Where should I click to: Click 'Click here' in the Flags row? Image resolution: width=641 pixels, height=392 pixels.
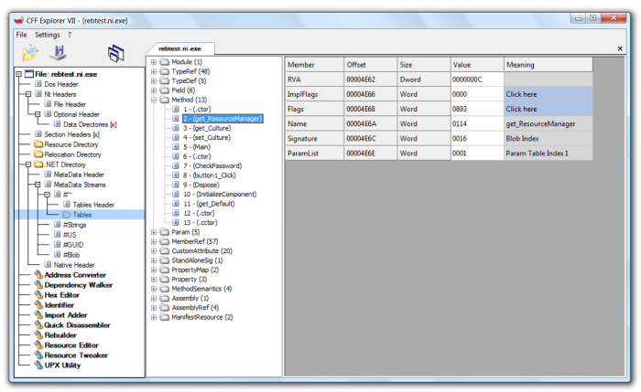coord(522,109)
